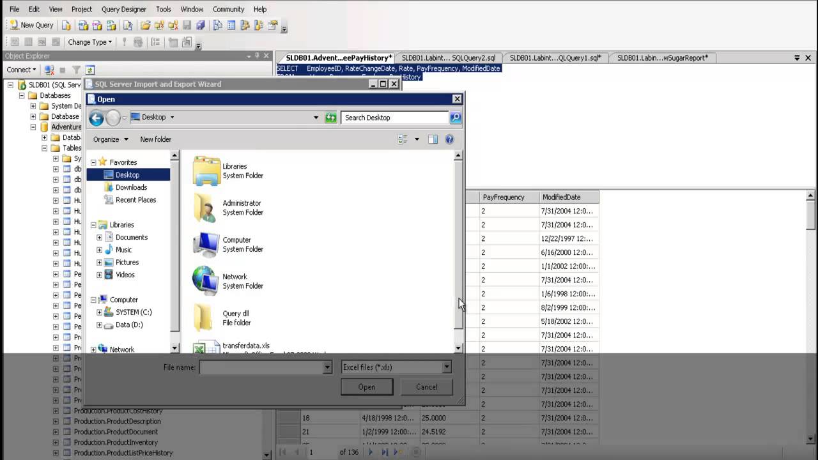
Task: Expand the SYSTEM (C:) drive node
Action: click(x=99, y=312)
